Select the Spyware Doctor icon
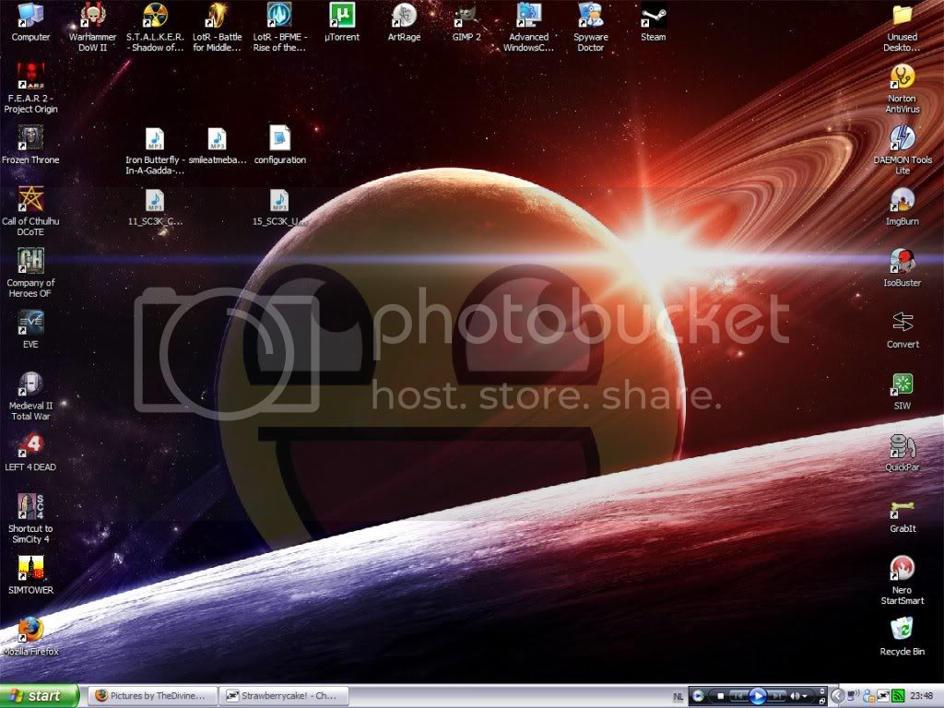Screen dimensions: 944x708 [591, 27]
